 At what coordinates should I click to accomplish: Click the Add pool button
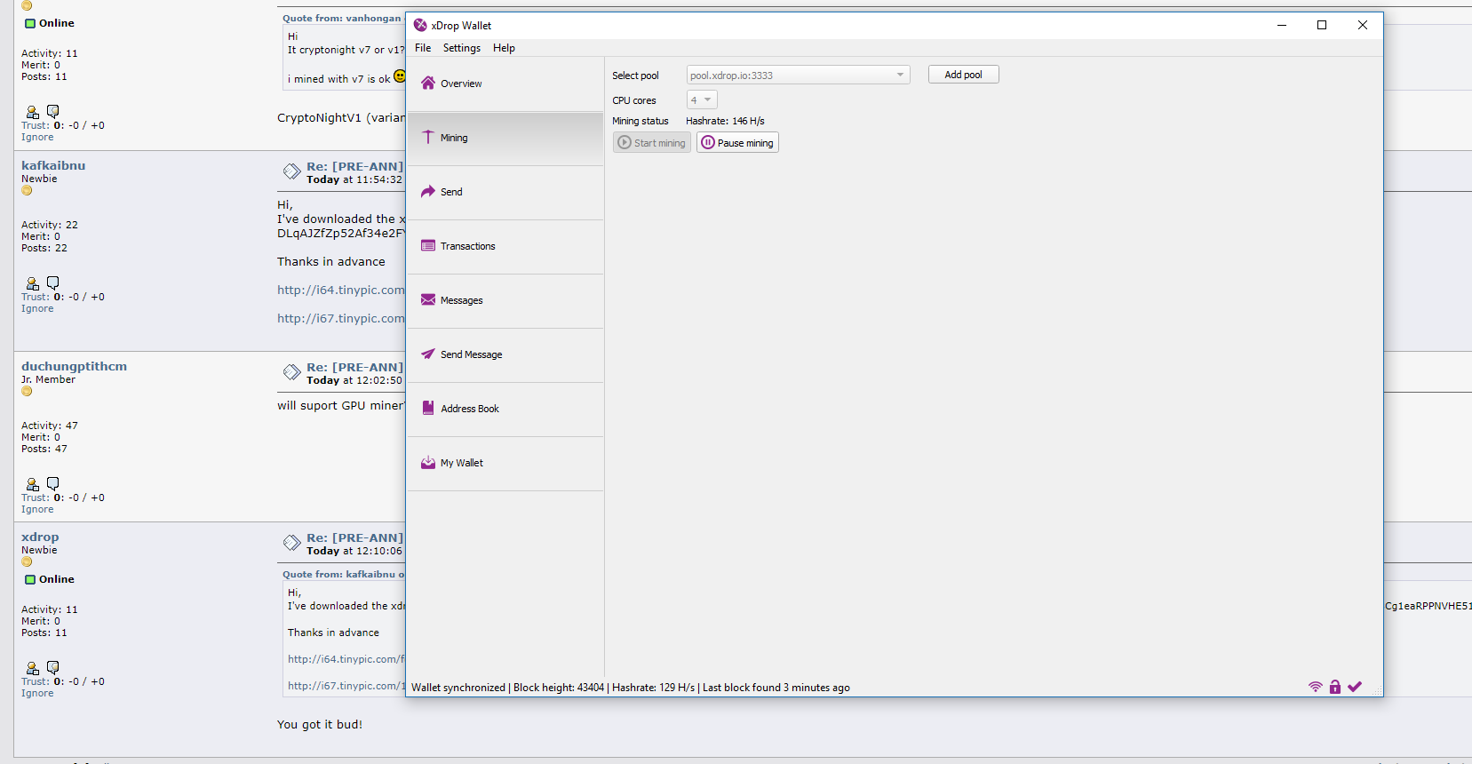[x=964, y=75]
